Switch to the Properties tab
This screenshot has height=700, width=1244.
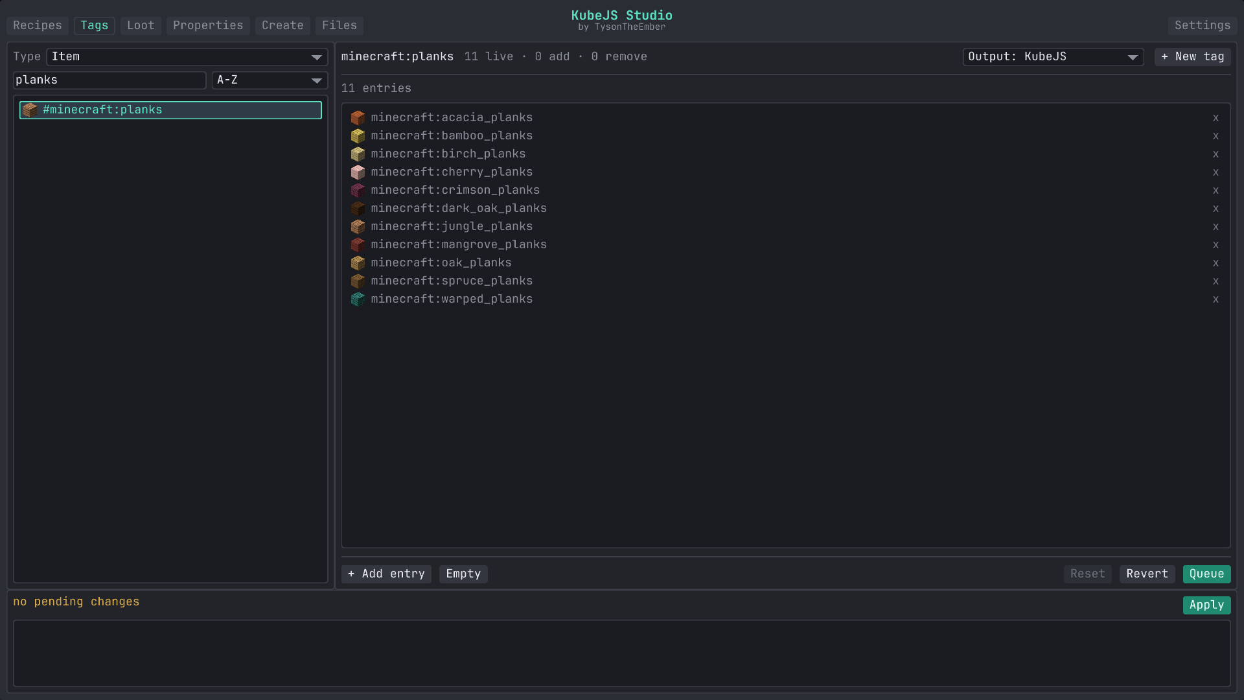click(208, 25)
